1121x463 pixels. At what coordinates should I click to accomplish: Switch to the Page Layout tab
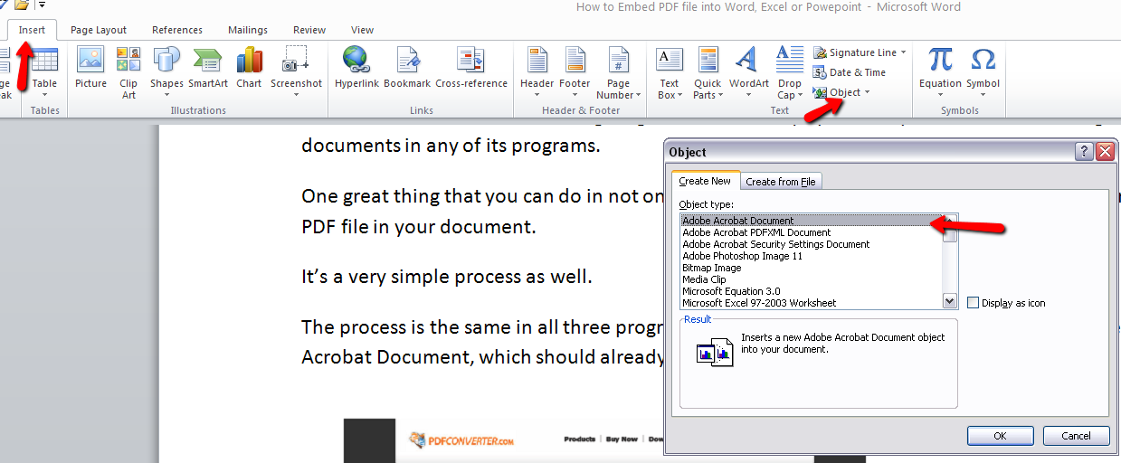tap(99, 30)
